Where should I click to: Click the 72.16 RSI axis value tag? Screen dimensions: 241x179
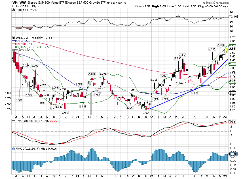pyautogui.click(x=233, y=17)
